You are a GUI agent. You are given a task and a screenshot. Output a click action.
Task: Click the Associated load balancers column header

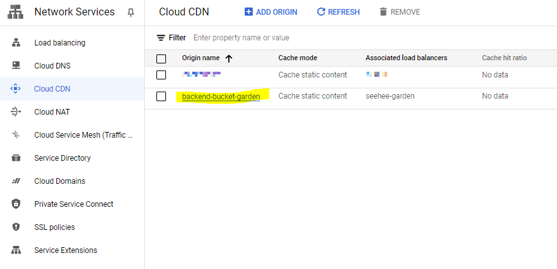[406, 58]
